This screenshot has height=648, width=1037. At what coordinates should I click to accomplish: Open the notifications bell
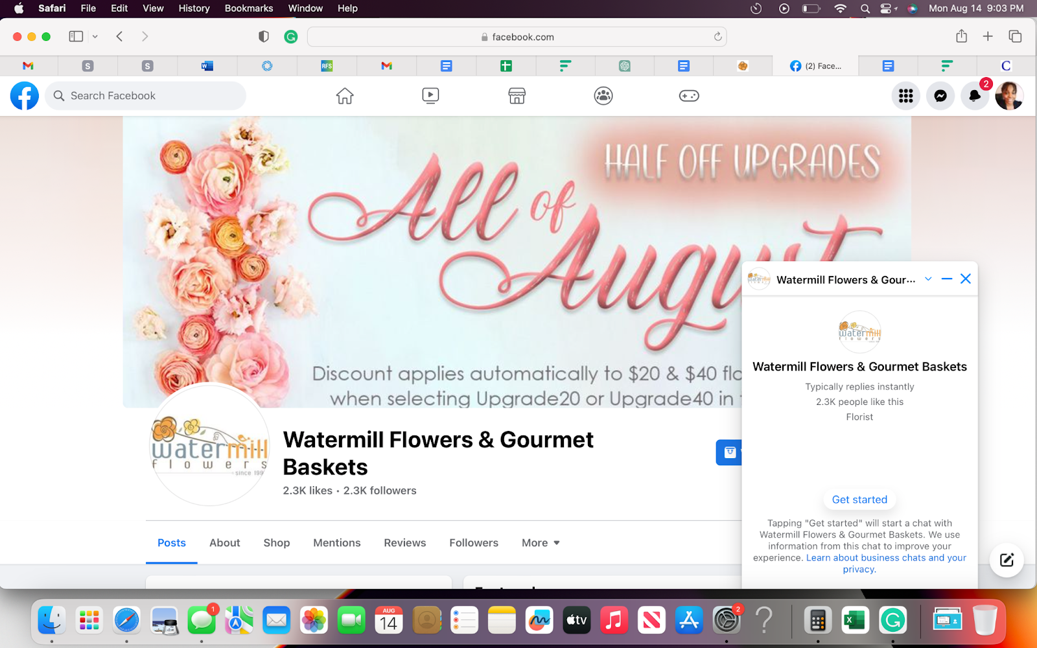(x=975, y=96)
